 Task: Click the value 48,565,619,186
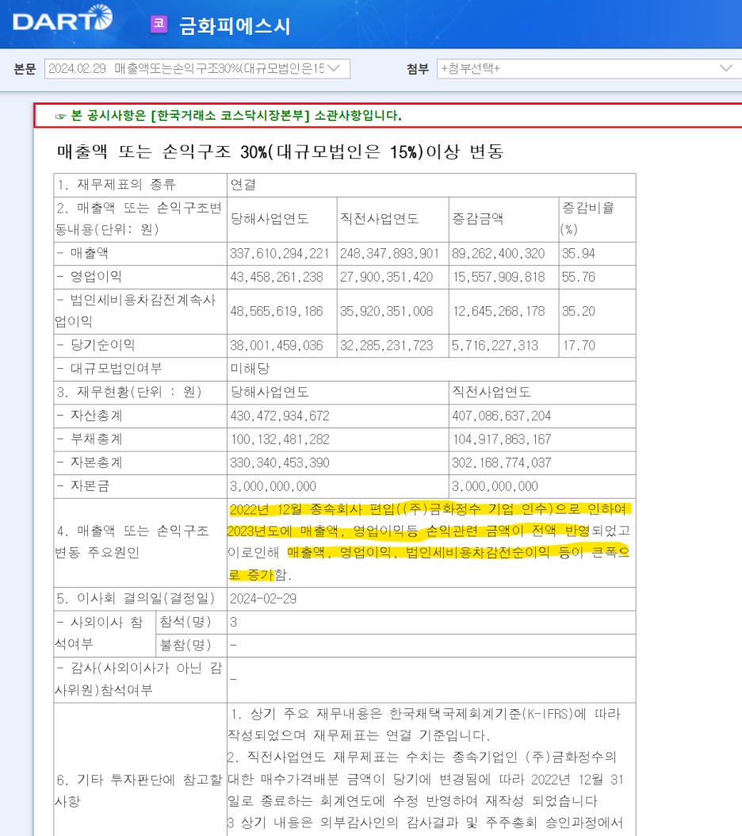tap(277, 312)
